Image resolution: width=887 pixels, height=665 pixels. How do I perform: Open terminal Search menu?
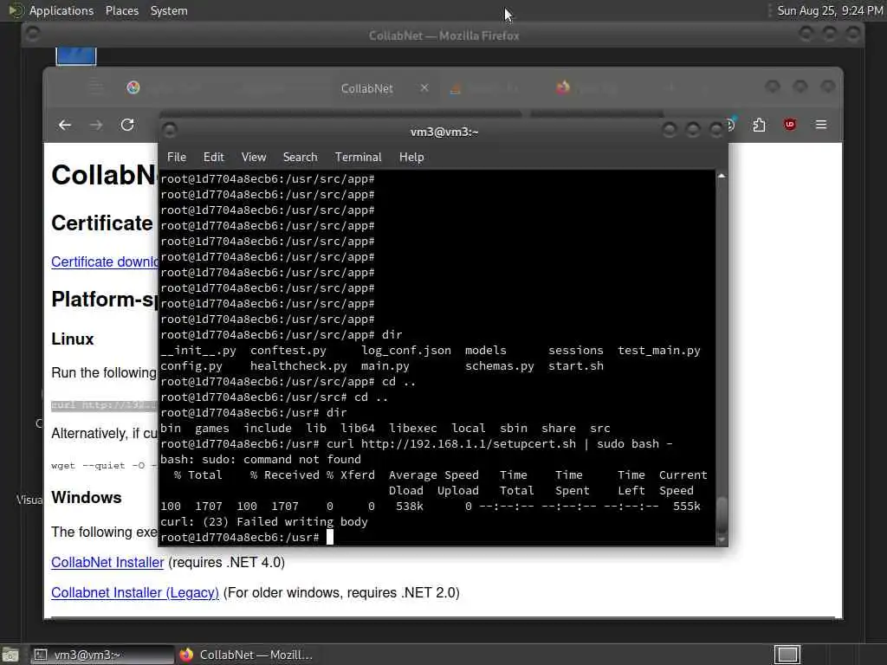coord(300,158)
